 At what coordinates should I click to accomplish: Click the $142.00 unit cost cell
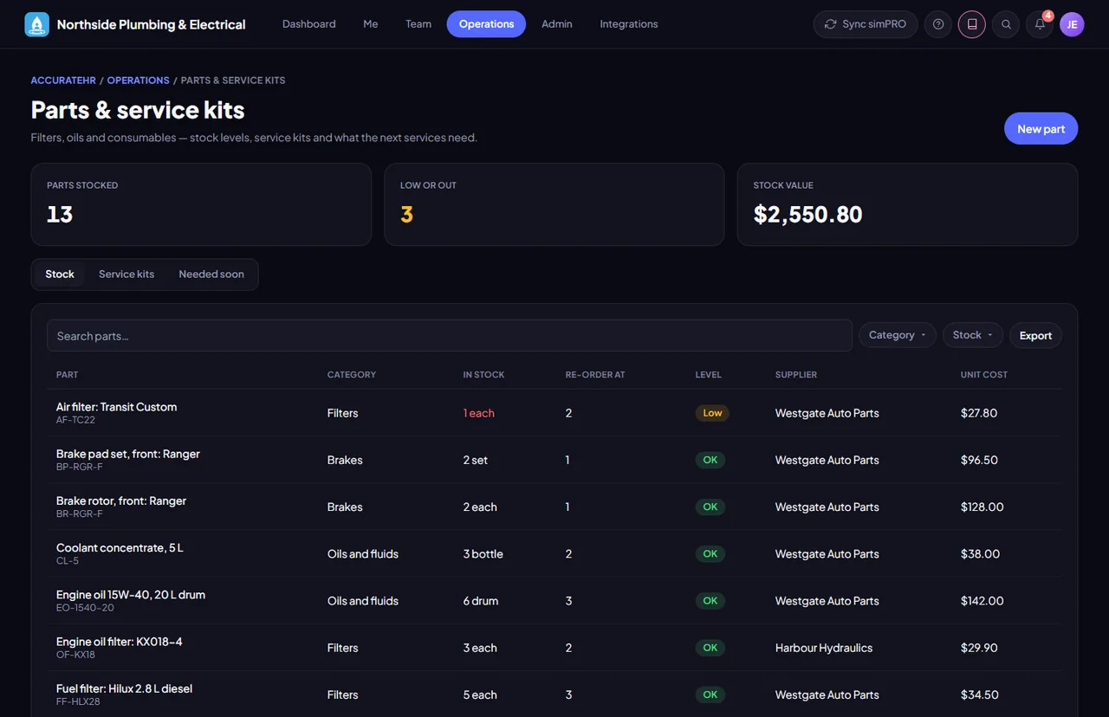pyautogui.click(x=983, y=601)
